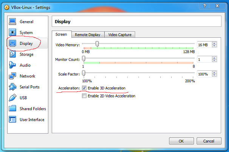229x152 pixels.
Task: Select the Display monitor icon
Action: (12, 43)
